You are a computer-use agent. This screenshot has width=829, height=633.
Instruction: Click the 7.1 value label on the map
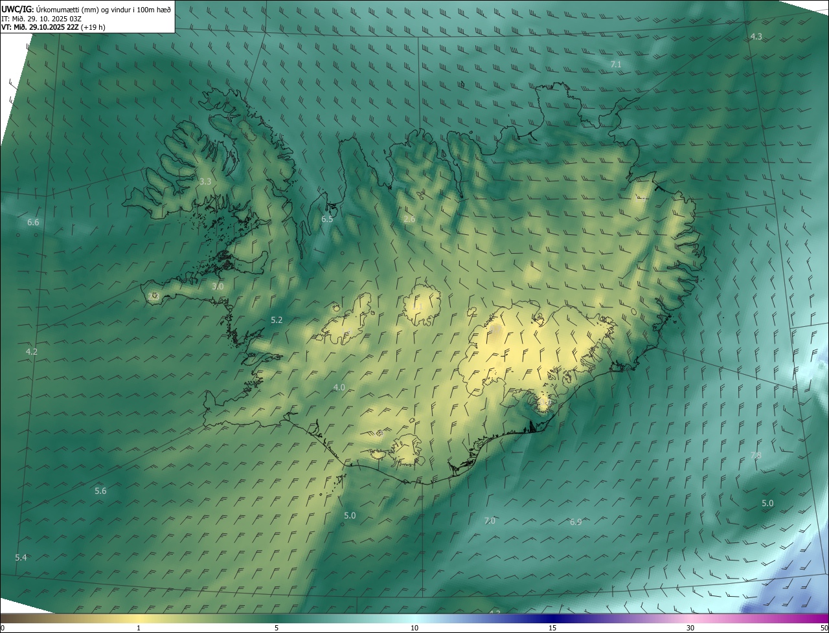(x=616, y=65)
